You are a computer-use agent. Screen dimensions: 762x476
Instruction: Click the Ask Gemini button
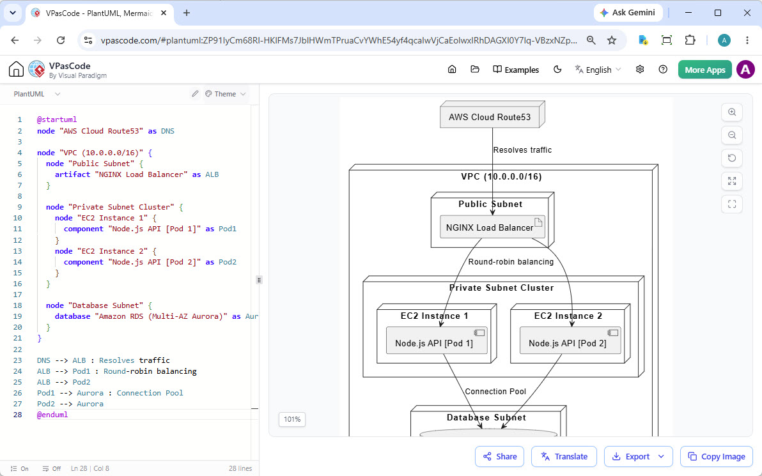coord(628,13)
